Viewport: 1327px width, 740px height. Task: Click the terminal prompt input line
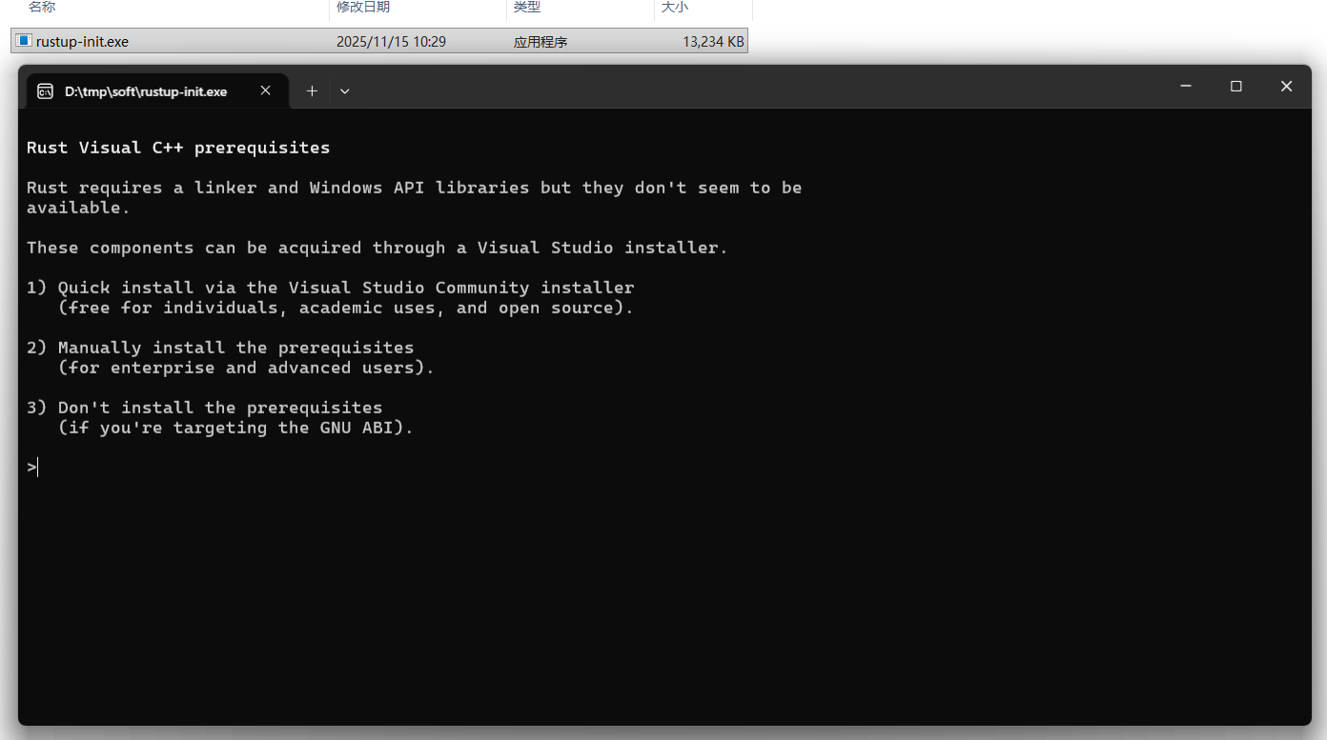click(x=32, y=468)
